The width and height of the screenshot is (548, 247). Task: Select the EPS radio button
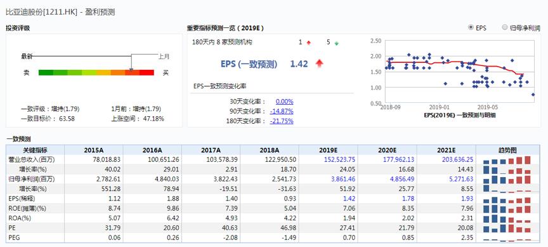click(471, 27)
